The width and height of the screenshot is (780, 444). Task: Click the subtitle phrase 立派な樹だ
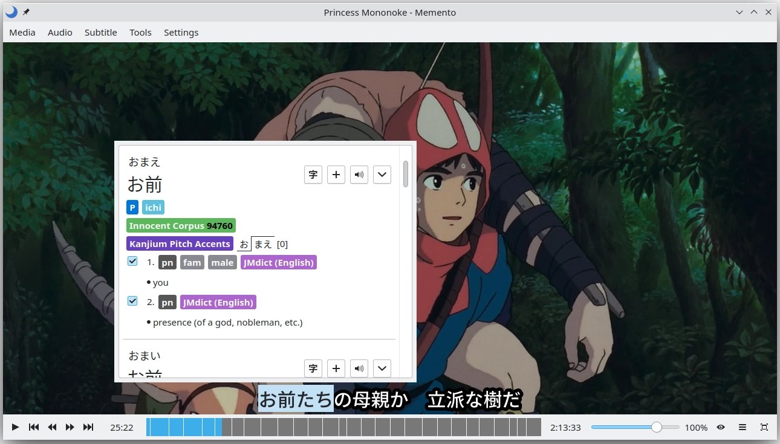pyautogui.click(x=474, y=399)
